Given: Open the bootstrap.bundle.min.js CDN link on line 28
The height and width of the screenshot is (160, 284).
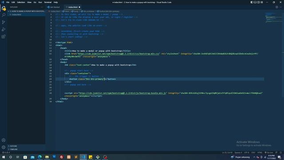Looking at the screenshot, I should click(122, 93).
